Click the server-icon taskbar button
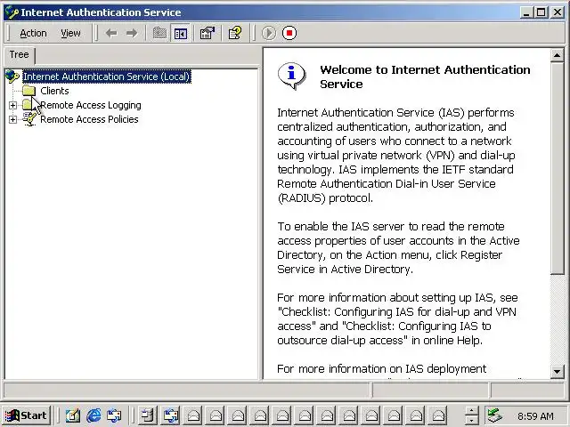The width and height of the screenshot is (570, 427). coord(148,415)
